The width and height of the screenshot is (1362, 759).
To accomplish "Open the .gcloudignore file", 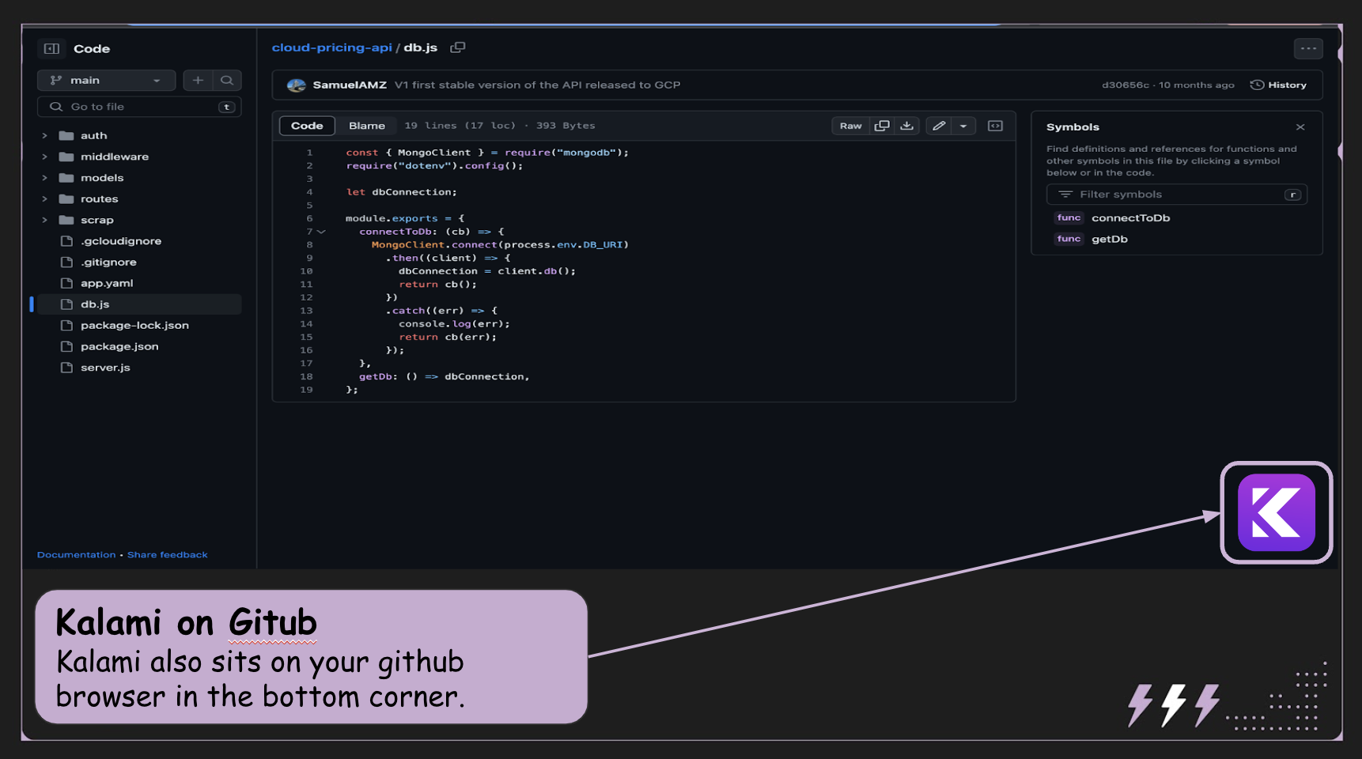I will click(121, 241).
